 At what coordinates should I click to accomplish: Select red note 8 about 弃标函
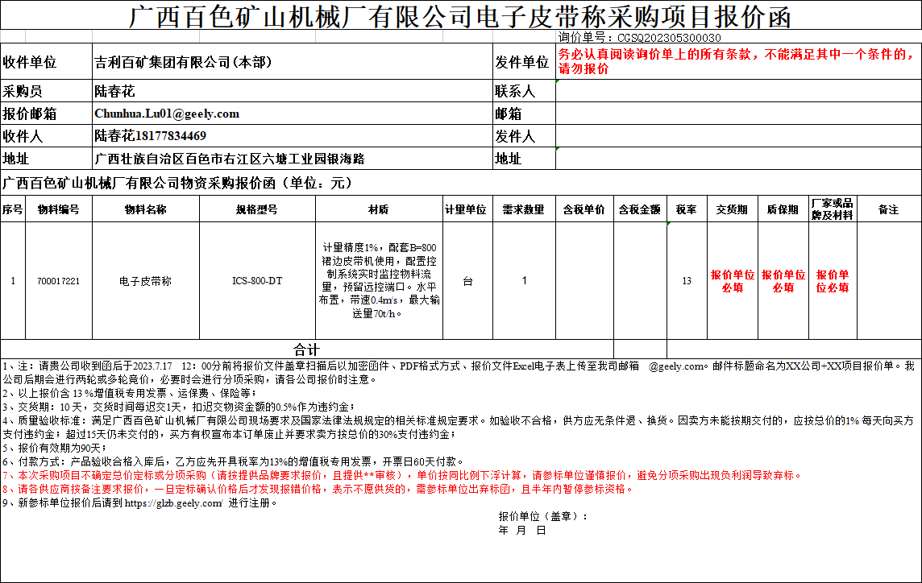pos(318,489)
